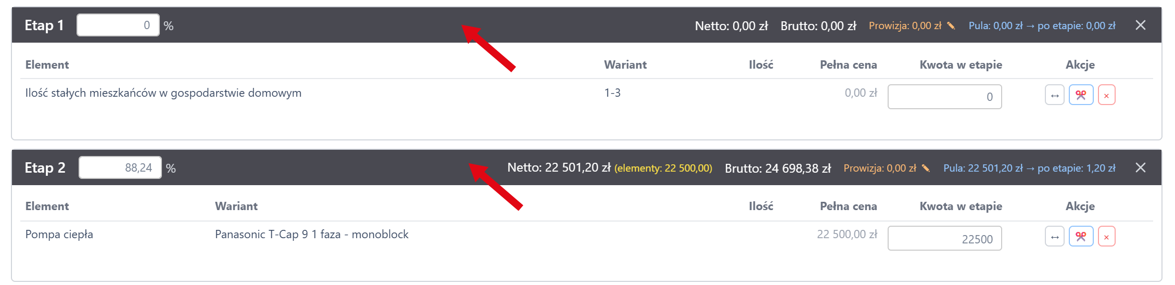Click the Panasonic T-Cap 9 variant text
The width and height of the screenshot is (1175, 285).
point(311,235)
